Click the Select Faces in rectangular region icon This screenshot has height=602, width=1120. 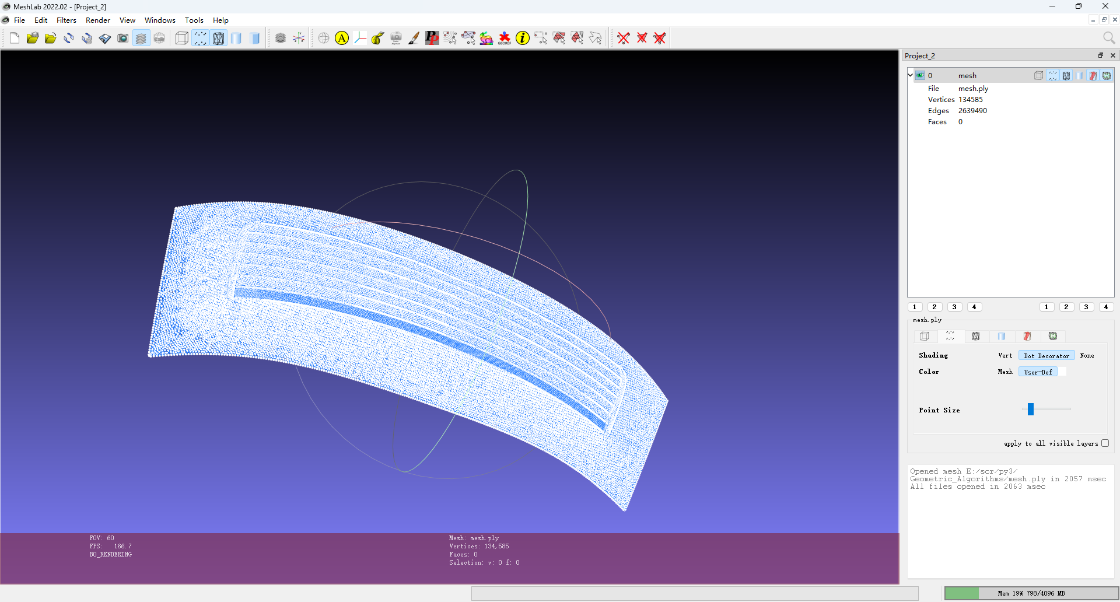coord(559,38)
